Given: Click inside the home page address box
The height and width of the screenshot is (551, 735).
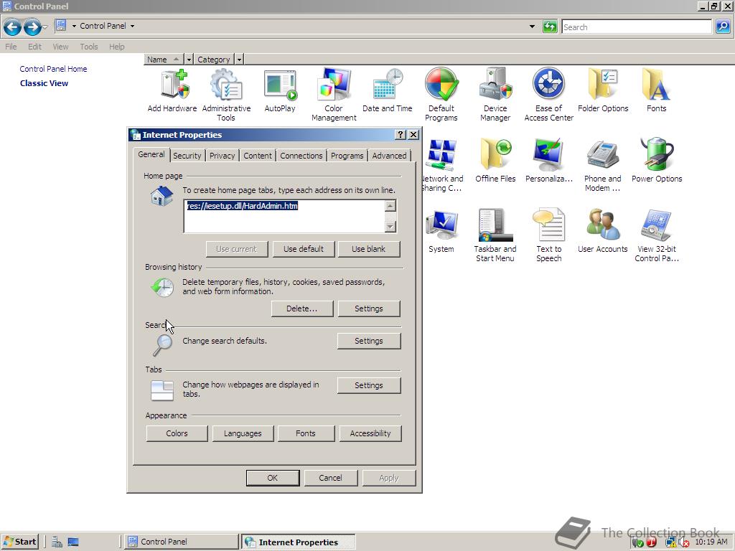Looking at the screenshot, I should (284, 216).
